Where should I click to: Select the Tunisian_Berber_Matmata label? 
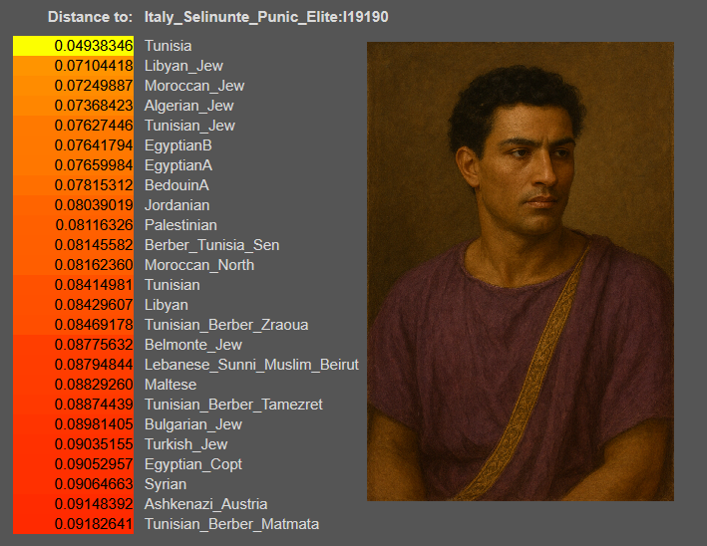coord(231,524)
